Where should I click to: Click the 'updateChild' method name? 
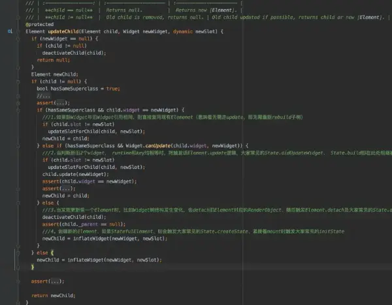coord(63,31)
